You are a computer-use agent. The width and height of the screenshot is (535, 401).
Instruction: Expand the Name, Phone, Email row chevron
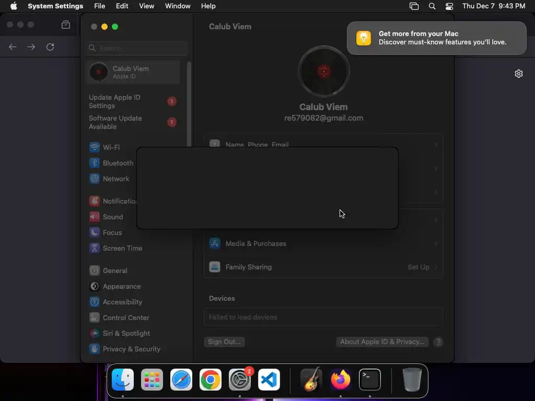(x=436, y=145)
